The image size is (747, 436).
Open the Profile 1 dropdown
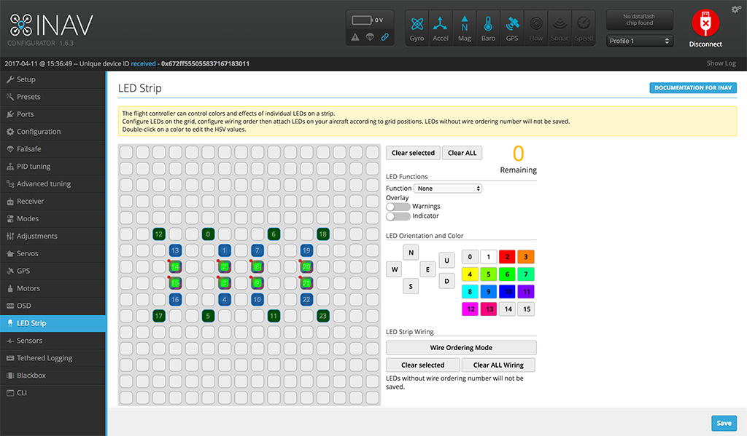[639, 41]
